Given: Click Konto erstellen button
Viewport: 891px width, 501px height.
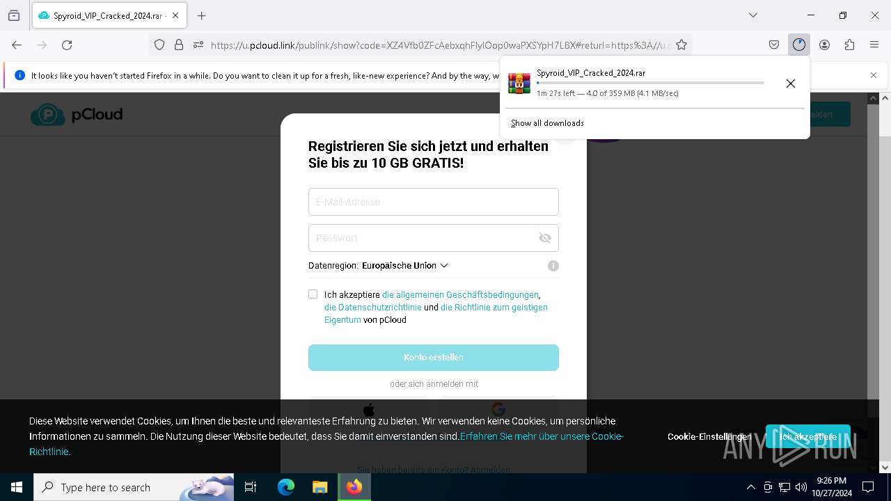Looking at the screenshot, I should tap(434, 358).
